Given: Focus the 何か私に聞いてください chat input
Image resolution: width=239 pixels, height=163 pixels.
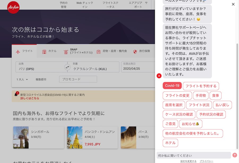Looking at the screenshot, I should point(194,155).
